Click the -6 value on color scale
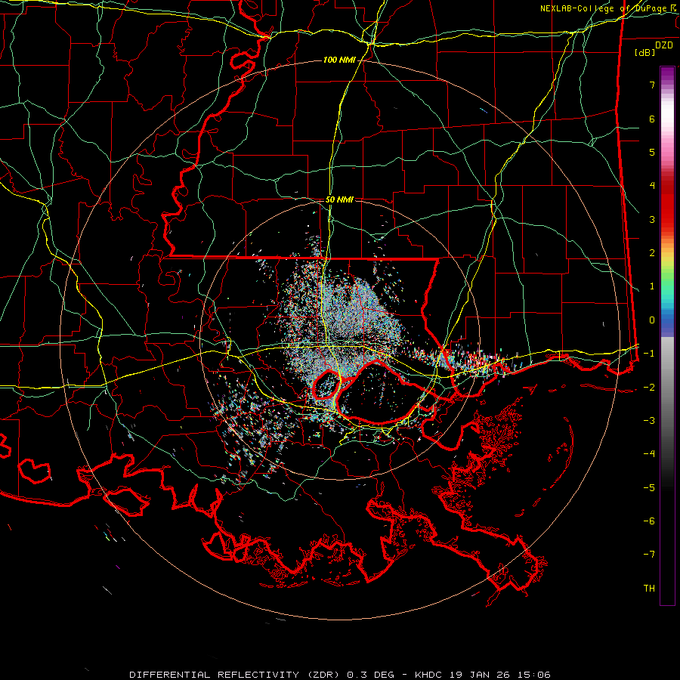Viewport: 680px width, 680px height. [x=649, y=521]
